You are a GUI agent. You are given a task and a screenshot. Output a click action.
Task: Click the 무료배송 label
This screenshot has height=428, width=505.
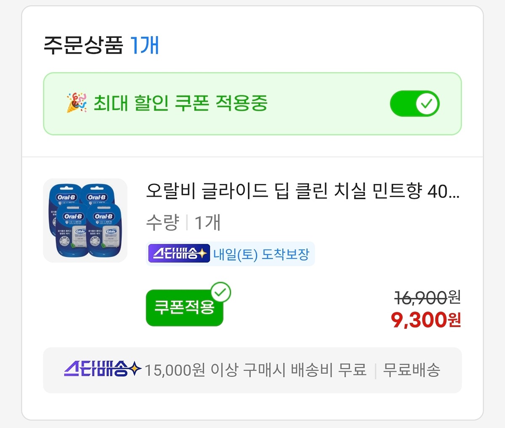click(411, 370)
